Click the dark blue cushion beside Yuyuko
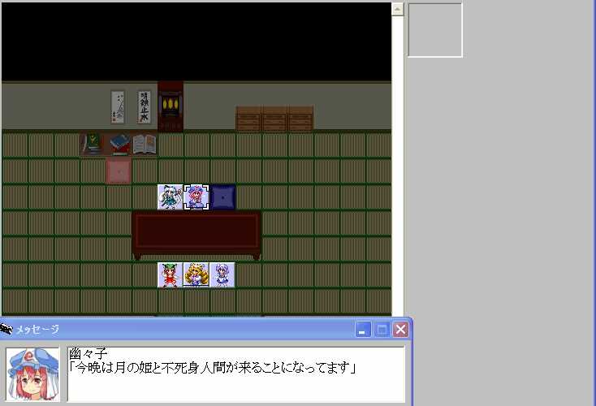596x406 pixels. tap(223, 197)
